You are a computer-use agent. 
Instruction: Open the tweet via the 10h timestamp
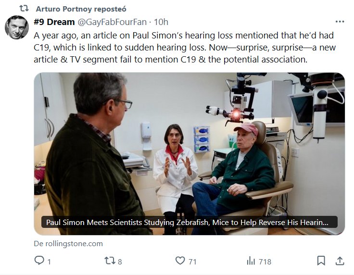click(161, 22)
